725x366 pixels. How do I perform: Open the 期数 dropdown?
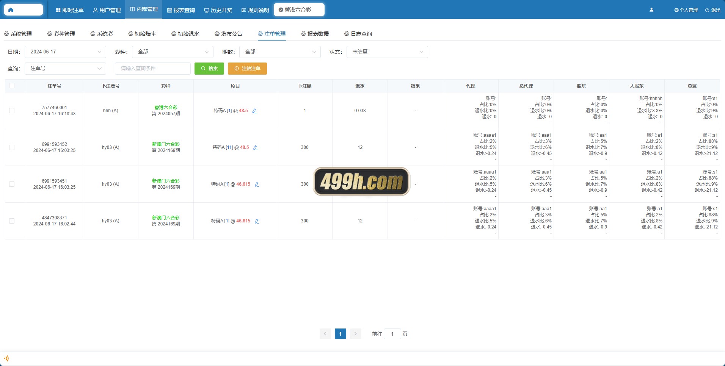click(280, 52)
